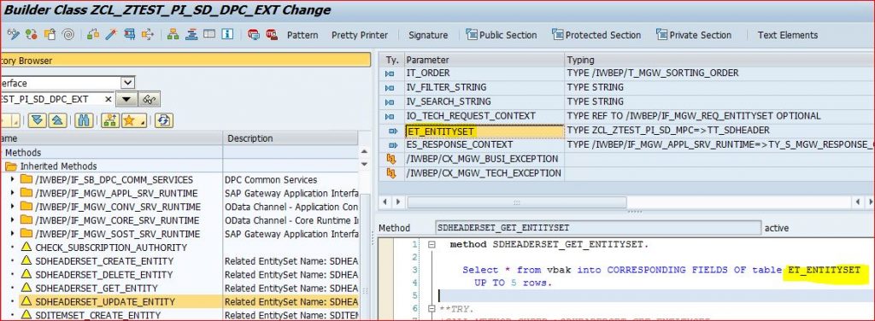Expand /IWBEP/IF_SB_DPC_COMM_SERVICES folder

13,179
